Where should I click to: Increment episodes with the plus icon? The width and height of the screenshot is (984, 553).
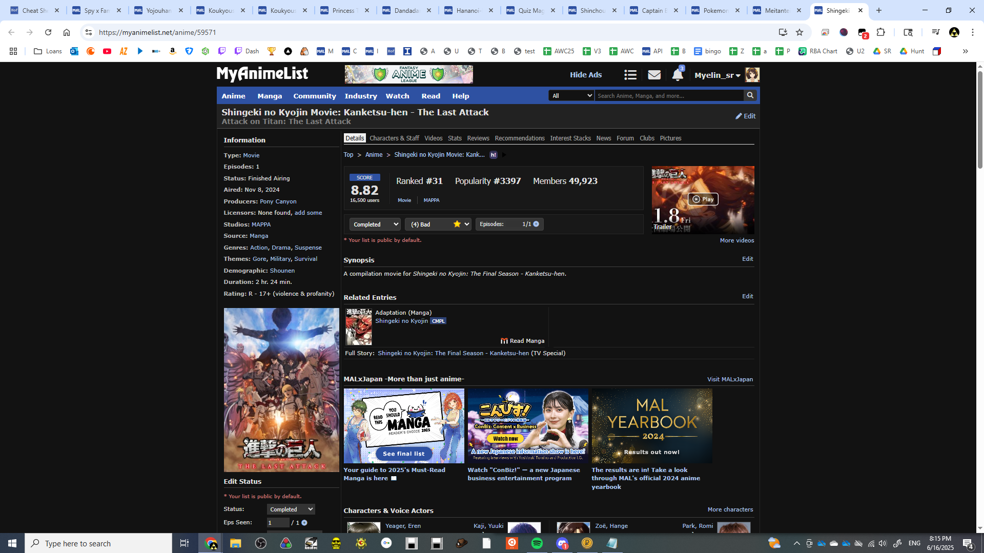pyautogui.click(x=536, y=224)
